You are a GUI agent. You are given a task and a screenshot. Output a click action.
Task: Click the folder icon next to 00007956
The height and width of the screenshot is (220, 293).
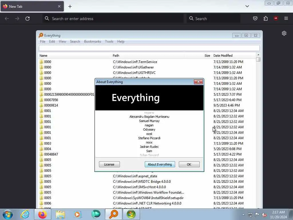pos(41,100)
